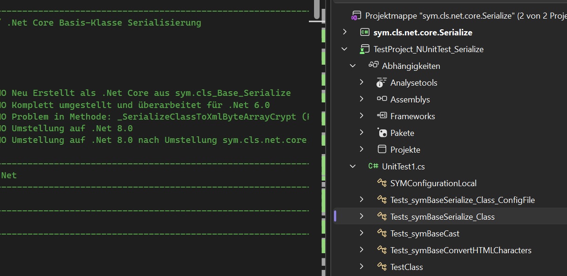The width and height of the screenshot is (567, 276).
Task: Click the Frameworks icon
Action: coord(382,116)
